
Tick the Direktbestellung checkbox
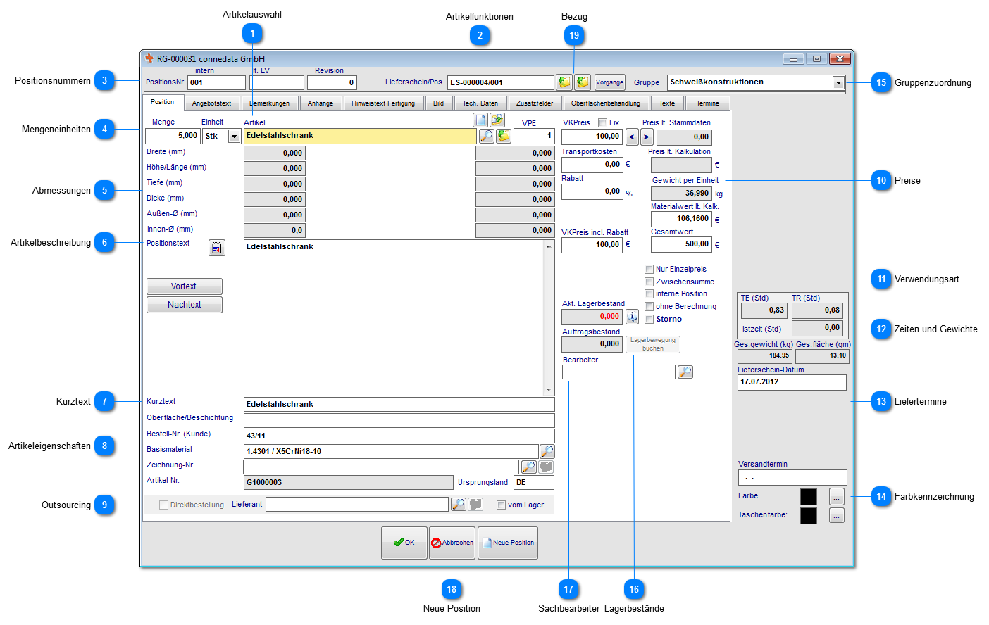point(163,505)
